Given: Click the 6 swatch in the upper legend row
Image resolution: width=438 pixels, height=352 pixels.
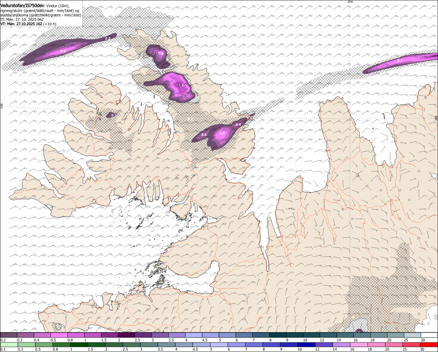Looking at the screenshot, I should tap(244, 335).
